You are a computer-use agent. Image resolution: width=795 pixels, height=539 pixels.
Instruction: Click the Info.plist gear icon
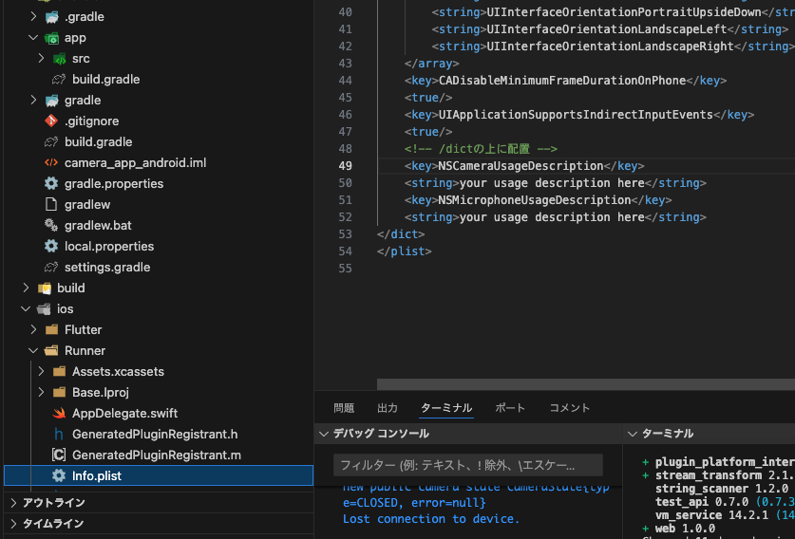click(x=59, y=475)
